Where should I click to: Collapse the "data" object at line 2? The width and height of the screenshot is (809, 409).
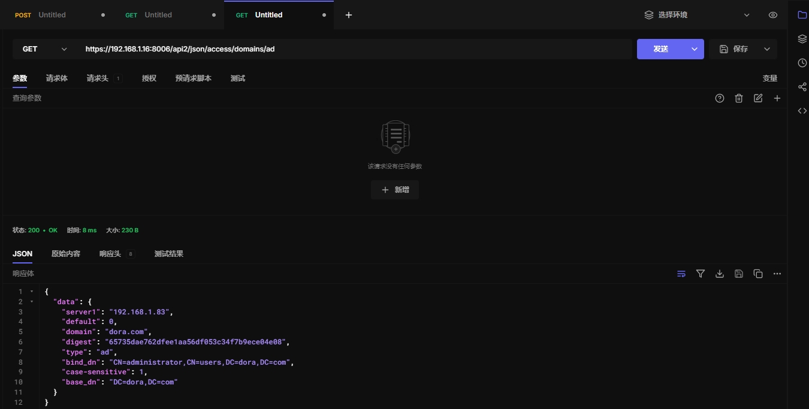(x=32, y=302)
